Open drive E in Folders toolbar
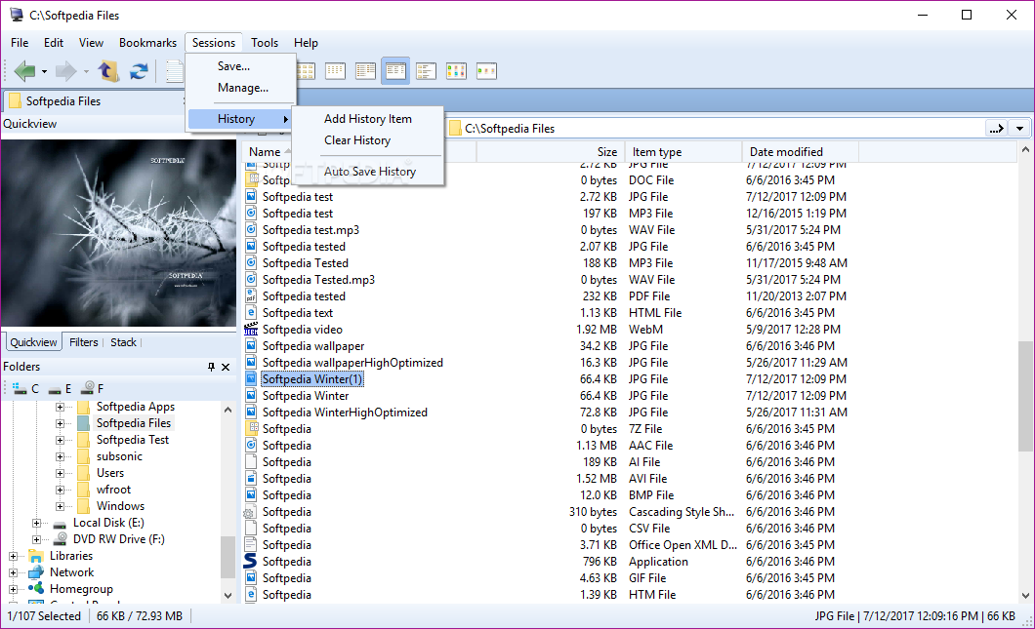 pyautogui.click(x=60, y=388)
